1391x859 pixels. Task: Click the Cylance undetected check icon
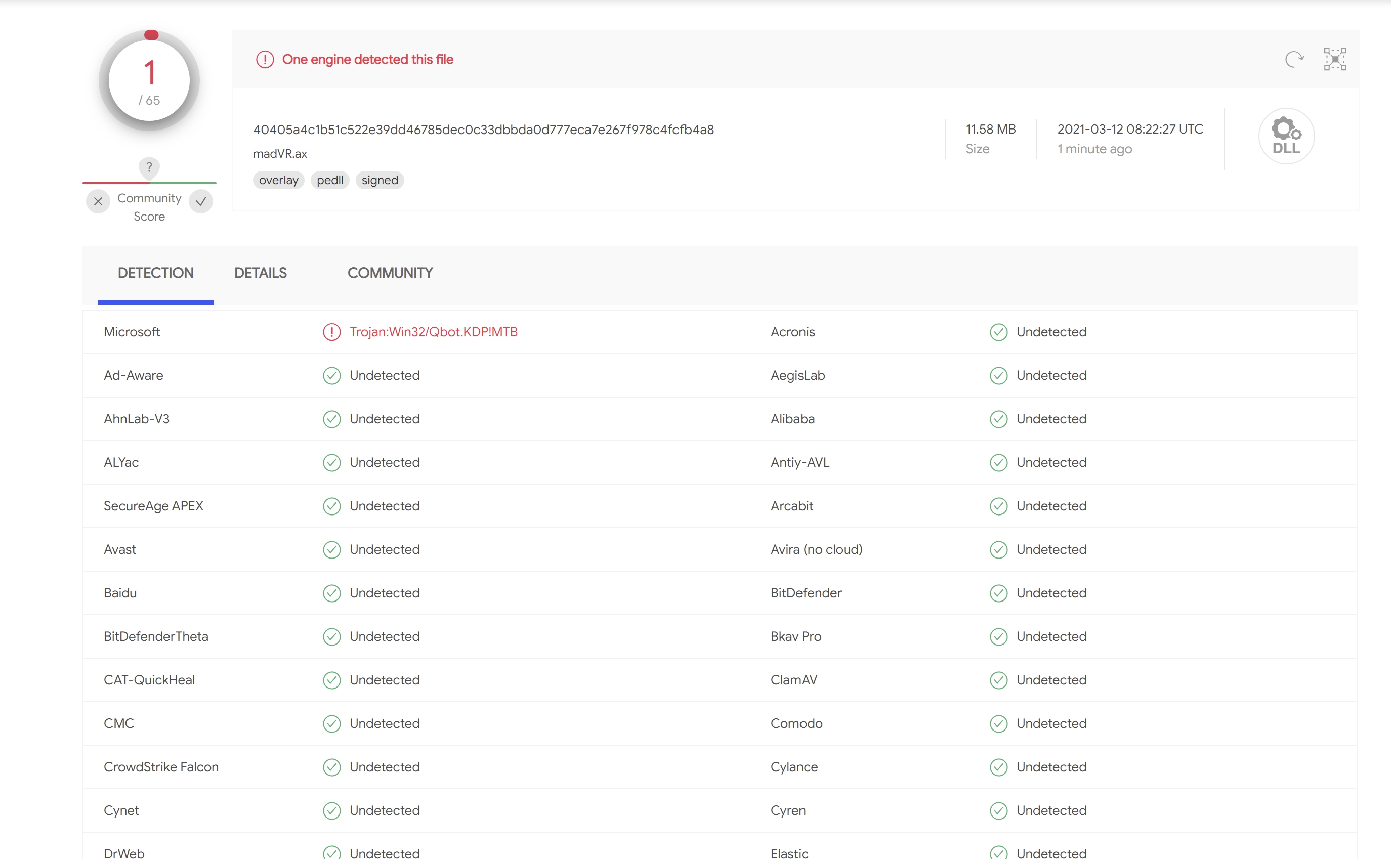coord(998,767)
